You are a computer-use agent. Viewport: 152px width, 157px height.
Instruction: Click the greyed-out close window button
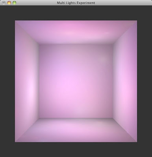(4, 3)
